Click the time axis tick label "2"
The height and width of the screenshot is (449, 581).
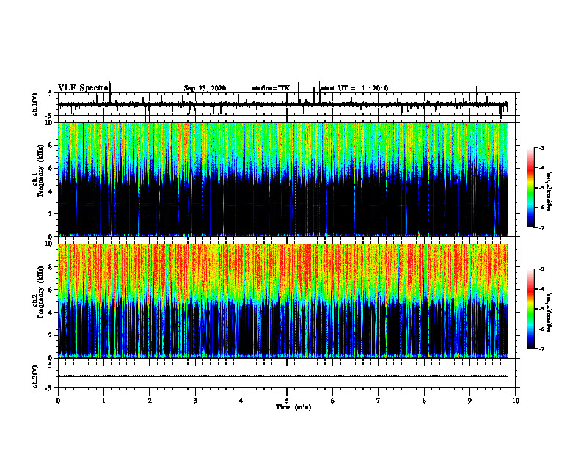[x=150, y=401]
